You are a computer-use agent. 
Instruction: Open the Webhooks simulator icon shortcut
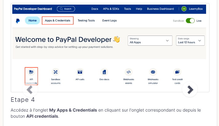(x=153, y=72)
